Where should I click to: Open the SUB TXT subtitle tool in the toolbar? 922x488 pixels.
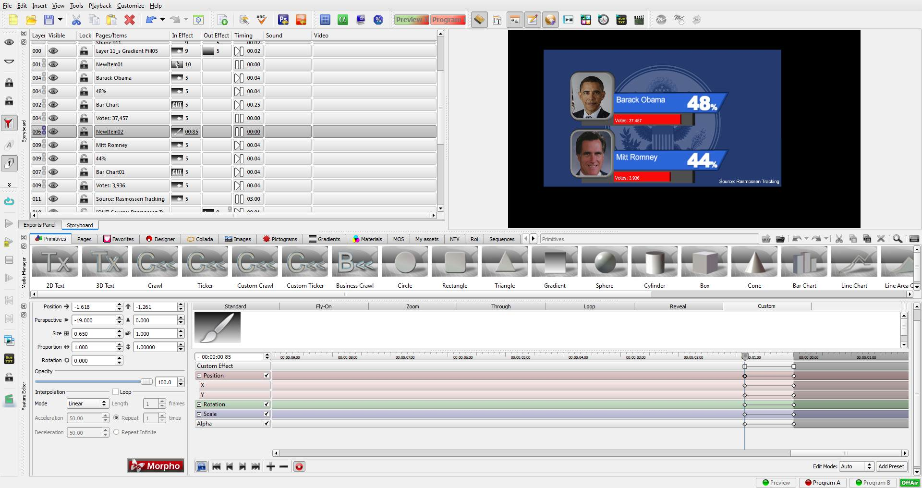[x=621, y=20]
